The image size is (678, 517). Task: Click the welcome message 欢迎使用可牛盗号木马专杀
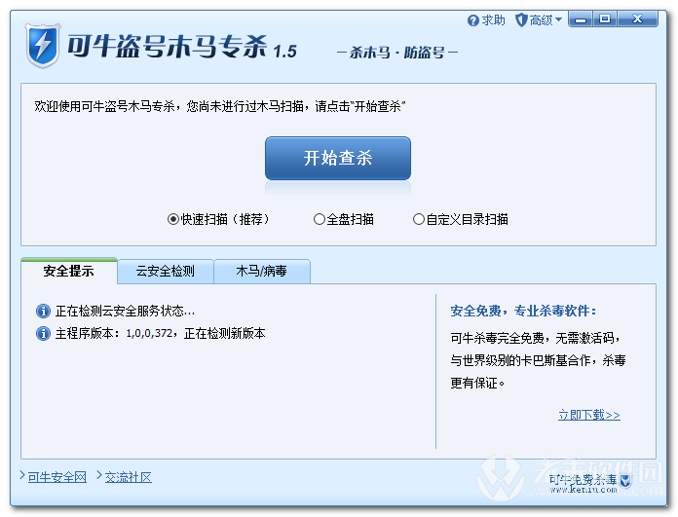click(x=219, y=106)
